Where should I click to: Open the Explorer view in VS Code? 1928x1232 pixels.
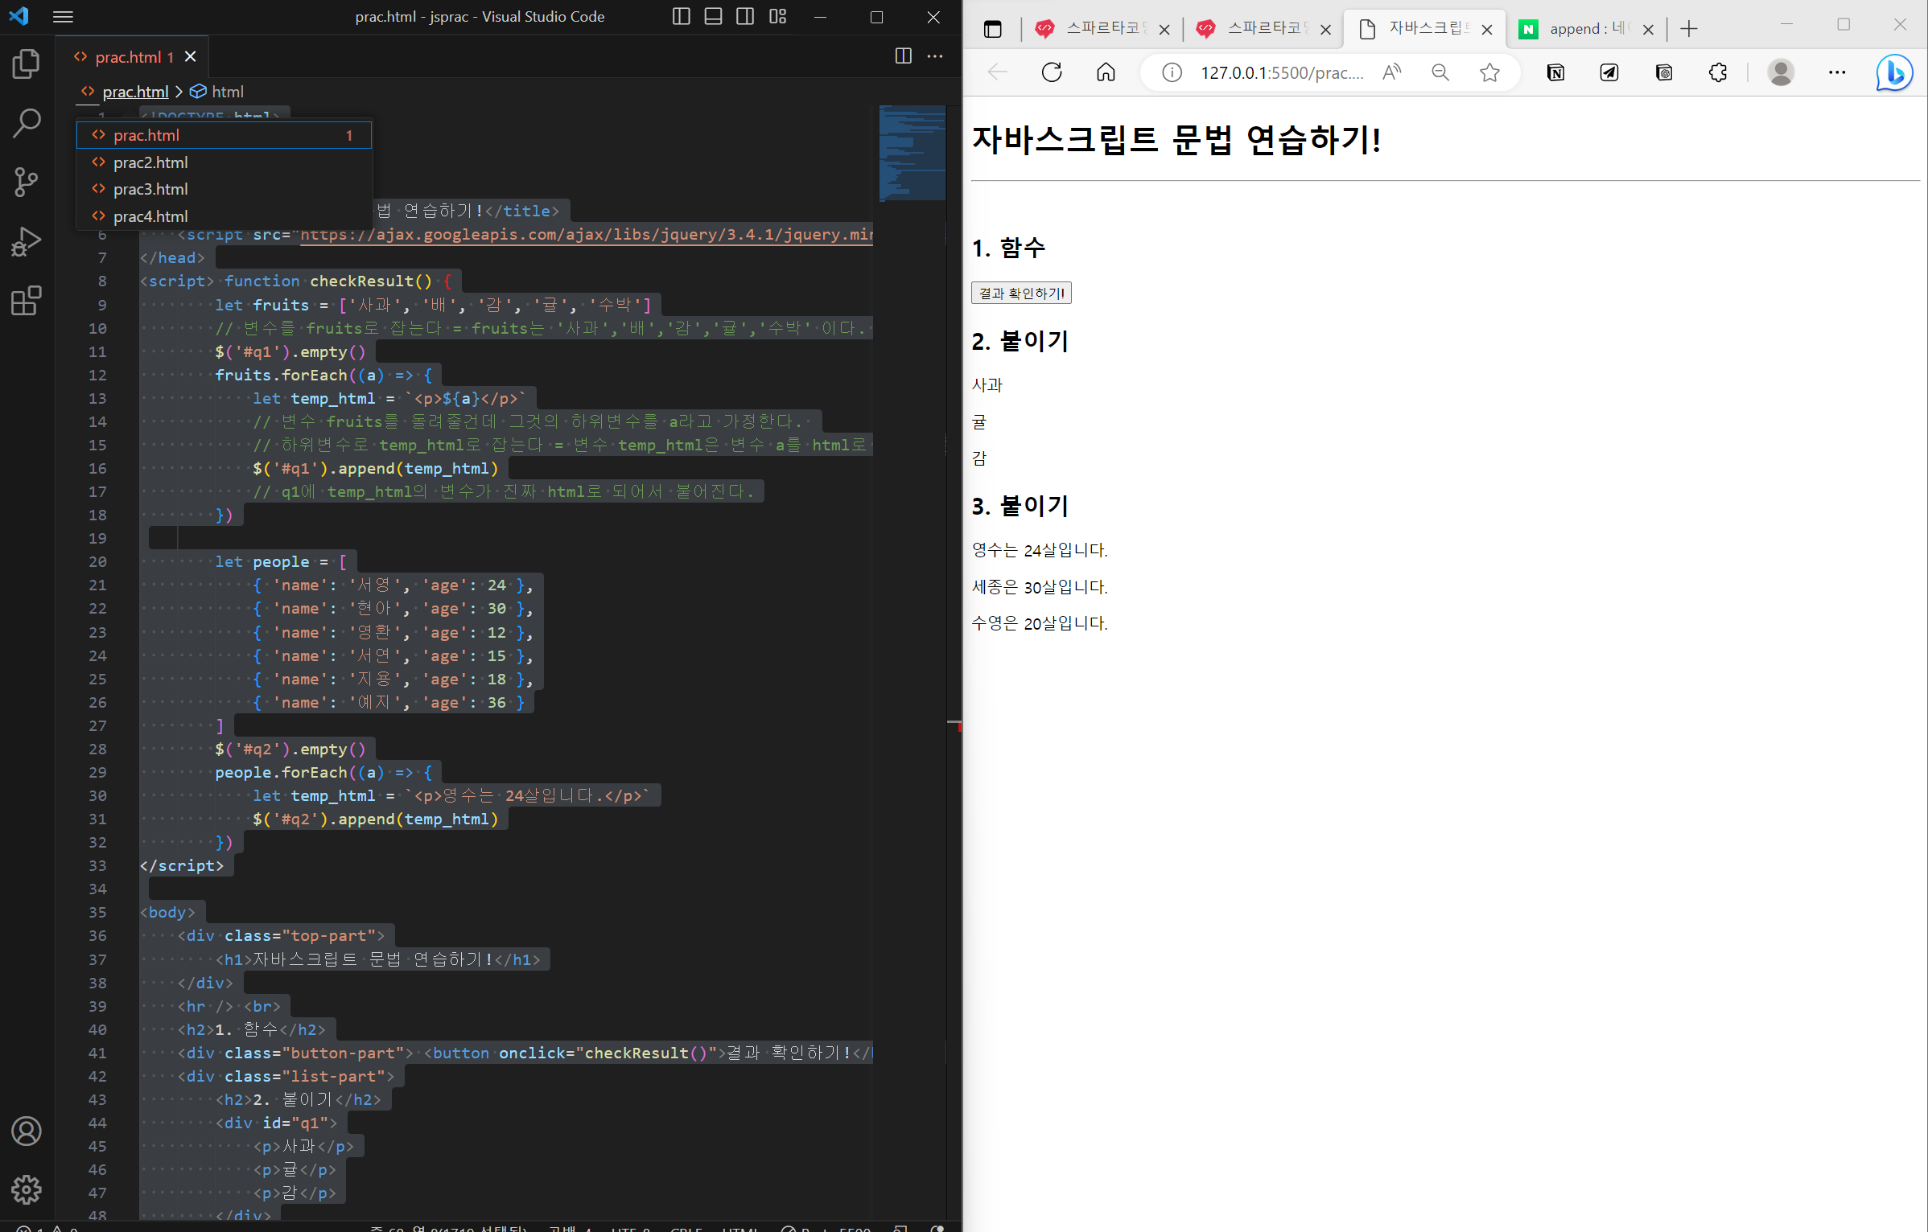click(x=27, y=64)
